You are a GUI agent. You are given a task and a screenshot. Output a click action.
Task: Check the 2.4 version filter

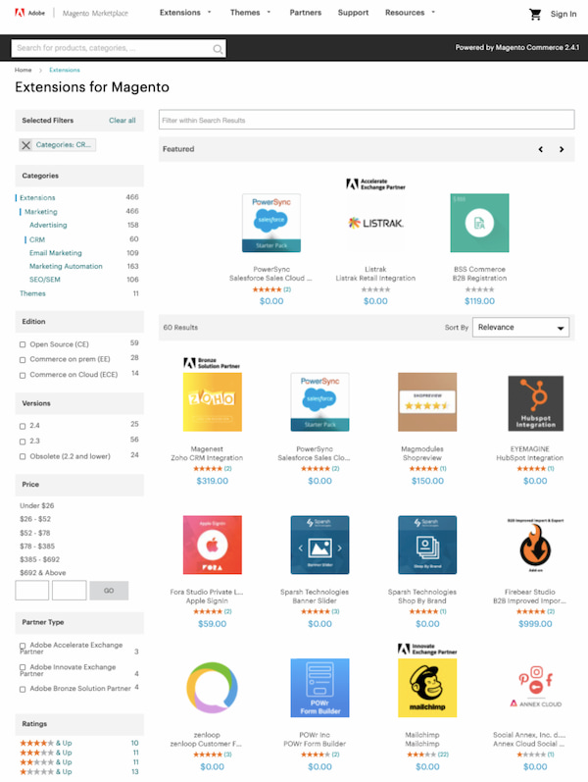[23, 426]
